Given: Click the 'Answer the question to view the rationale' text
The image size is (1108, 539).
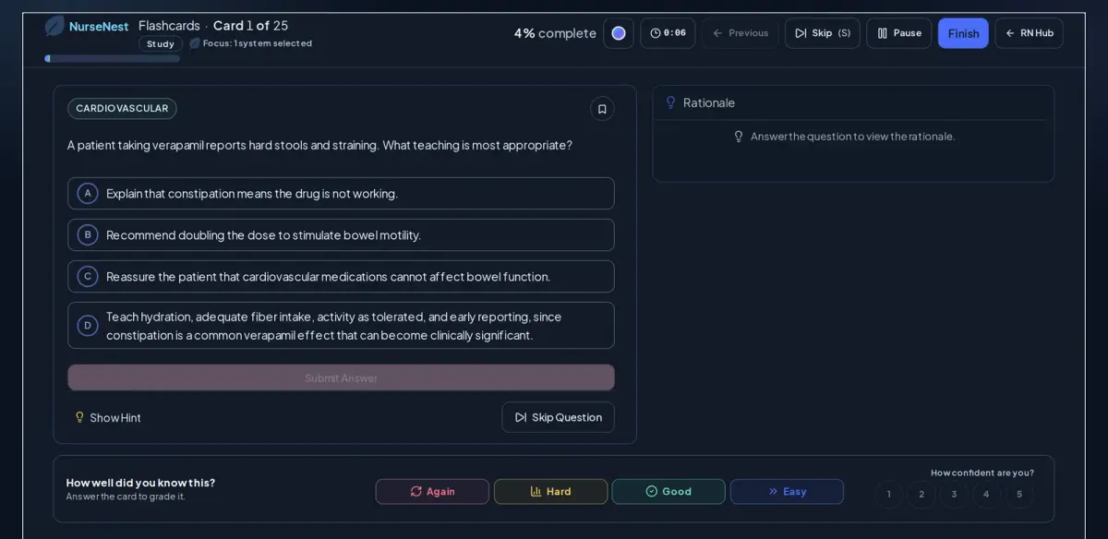Looking at the screenshot, I should pyautogui.click(x=853, y=137).
